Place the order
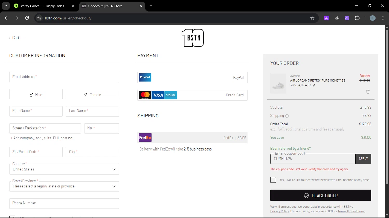This screenshot has width=389, height=218. coord(321,195)
